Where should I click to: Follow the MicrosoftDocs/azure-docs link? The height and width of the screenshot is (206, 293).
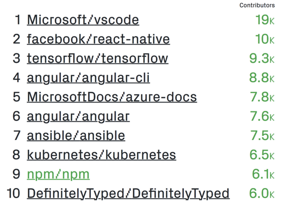(112, 97)
